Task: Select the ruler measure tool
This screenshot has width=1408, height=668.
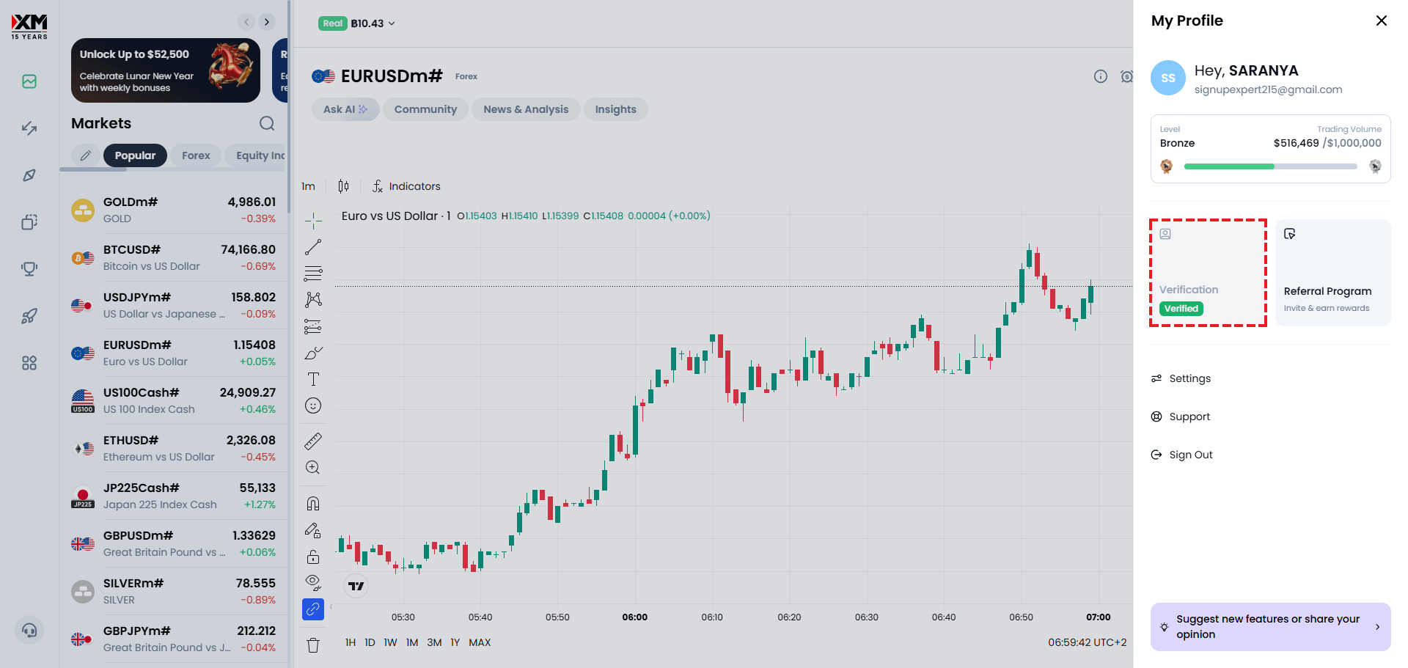Action: (313, 441)
